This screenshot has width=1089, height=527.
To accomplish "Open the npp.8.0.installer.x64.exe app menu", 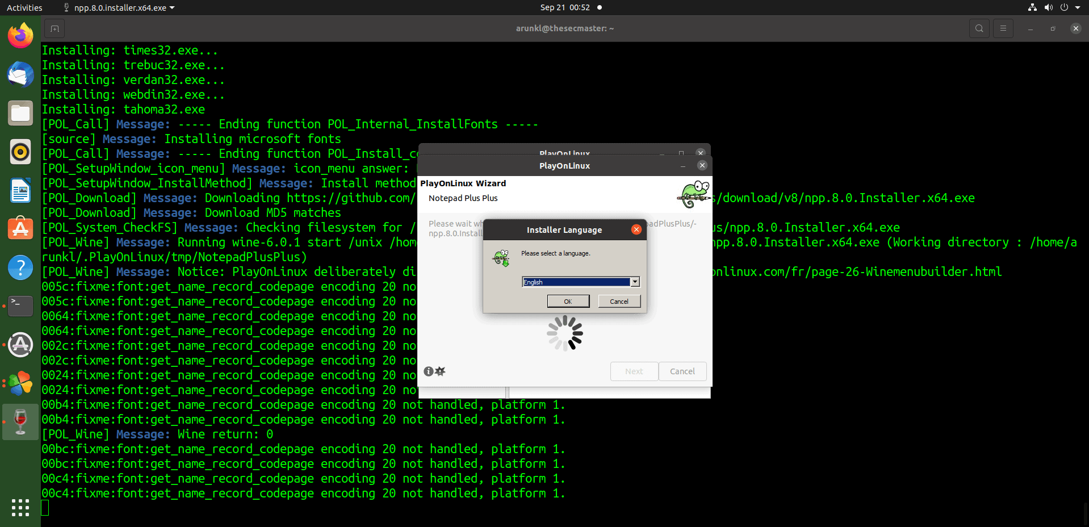I will tap(119, 7).
